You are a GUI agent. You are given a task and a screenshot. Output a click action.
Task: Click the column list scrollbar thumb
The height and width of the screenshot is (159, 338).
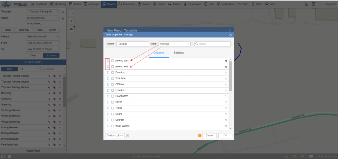231,76
